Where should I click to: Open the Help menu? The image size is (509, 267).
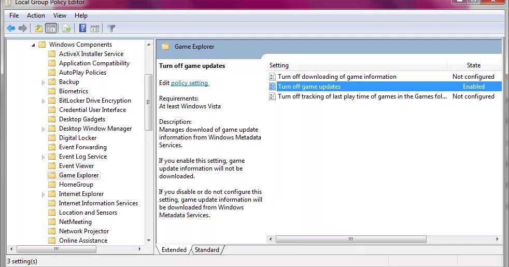pyautogui.click(x=81, y=16)
